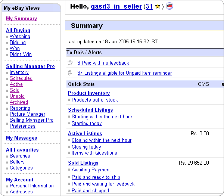Open Items with Questions
The width and height of the screenshot is (224, 196).
94,153
